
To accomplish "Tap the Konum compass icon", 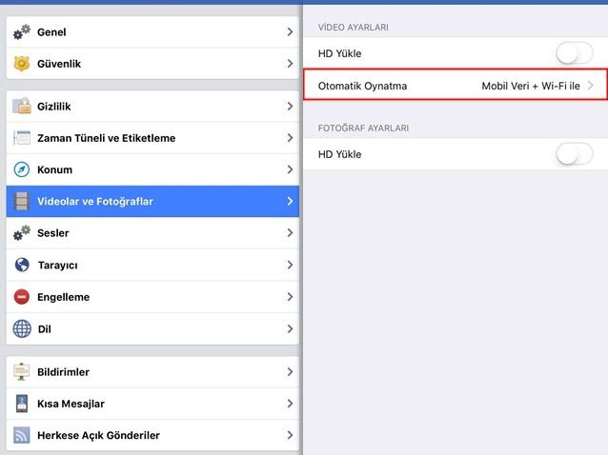I will pos(22,169).
